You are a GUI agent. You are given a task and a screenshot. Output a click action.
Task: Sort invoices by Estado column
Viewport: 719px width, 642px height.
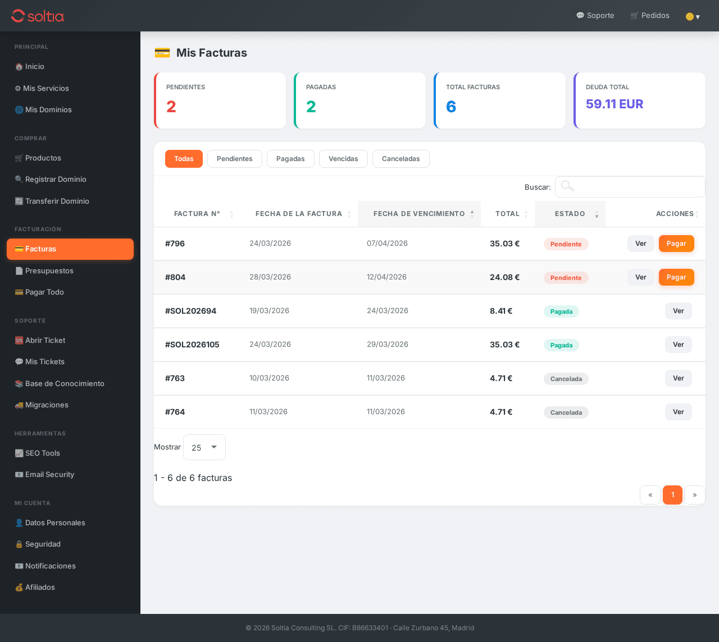(570, 214)
